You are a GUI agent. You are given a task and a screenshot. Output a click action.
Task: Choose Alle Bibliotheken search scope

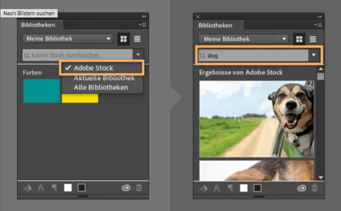pos(101,87)
